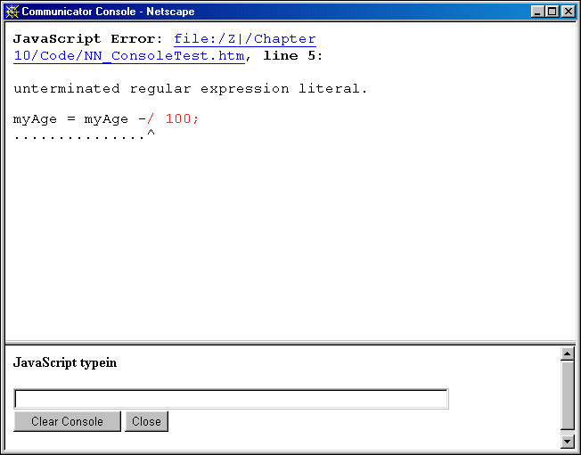The width and height of the screenshot is (581, 455).
Task: Click the "Communicator Console - Netscape" title text
Action: tap(108, 12)
